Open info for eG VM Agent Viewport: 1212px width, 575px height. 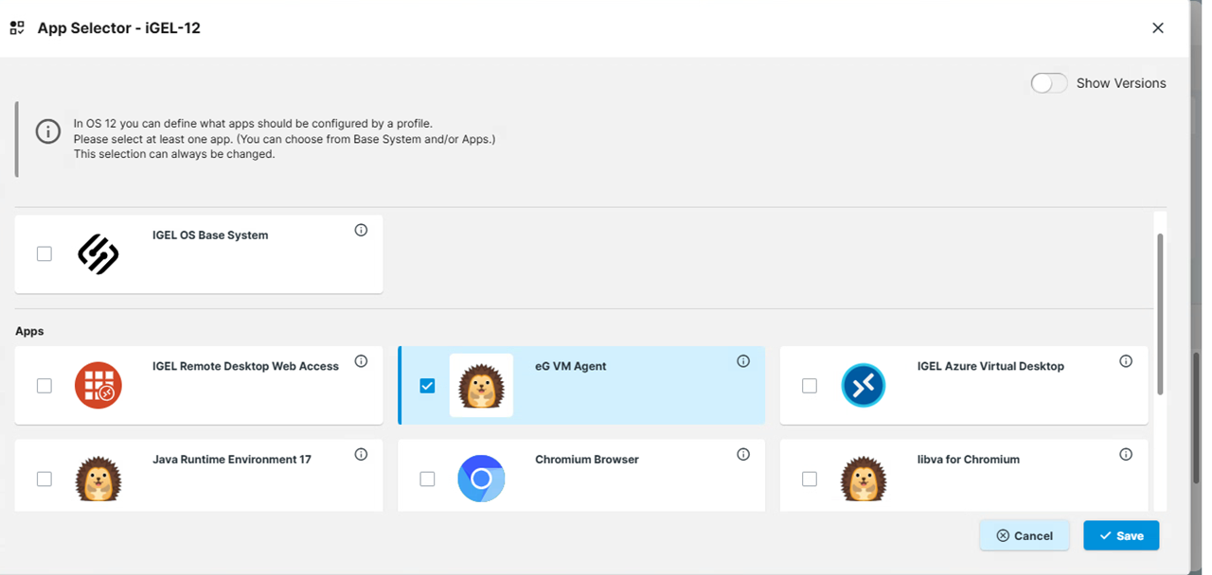pyautogui.click(x=743, y=361)
